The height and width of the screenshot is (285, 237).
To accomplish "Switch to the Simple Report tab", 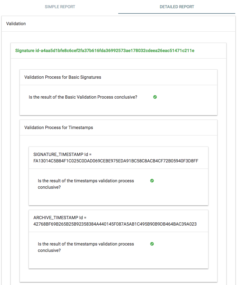I will point(60,7).
